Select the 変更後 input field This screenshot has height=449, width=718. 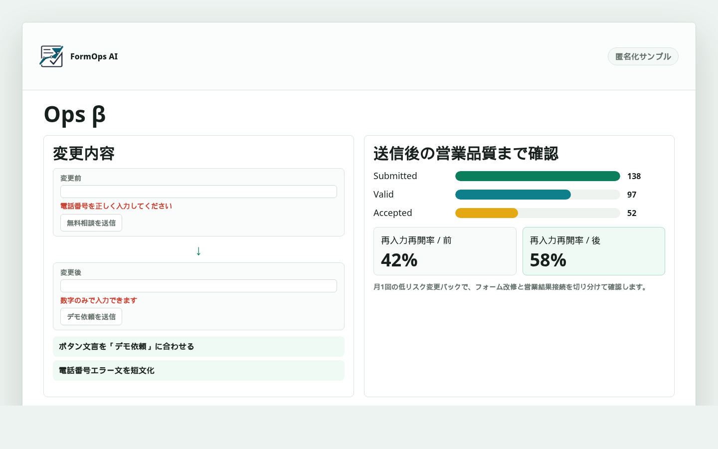198,285
